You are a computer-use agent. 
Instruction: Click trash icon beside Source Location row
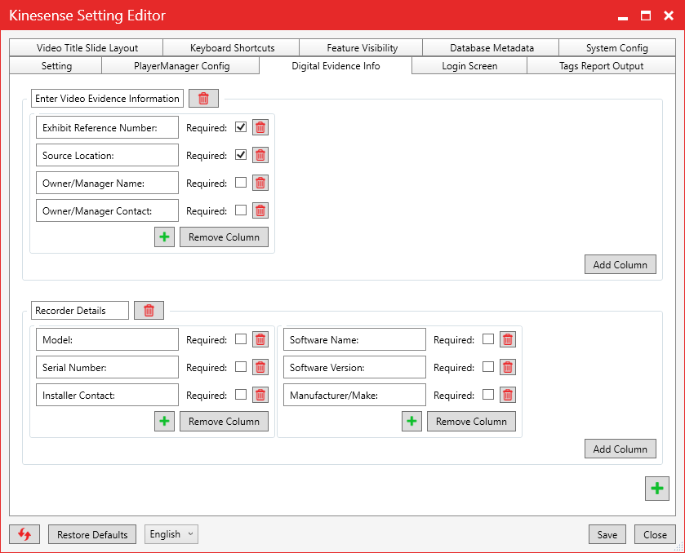tap(260, 155)
